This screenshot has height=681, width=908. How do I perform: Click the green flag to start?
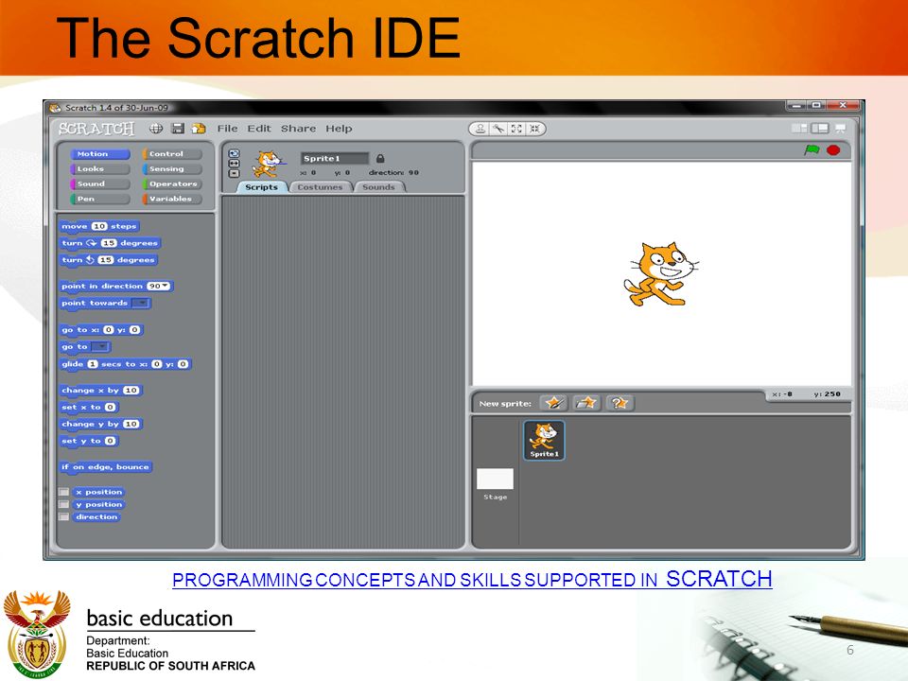[812, 150]
